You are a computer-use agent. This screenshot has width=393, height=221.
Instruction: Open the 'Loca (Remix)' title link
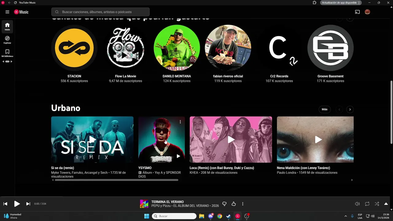pyautogui.click(x=222, y=168)
